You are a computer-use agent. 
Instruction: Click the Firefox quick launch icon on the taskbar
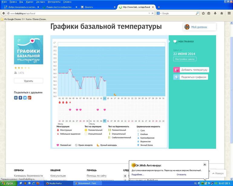(38, 183)
